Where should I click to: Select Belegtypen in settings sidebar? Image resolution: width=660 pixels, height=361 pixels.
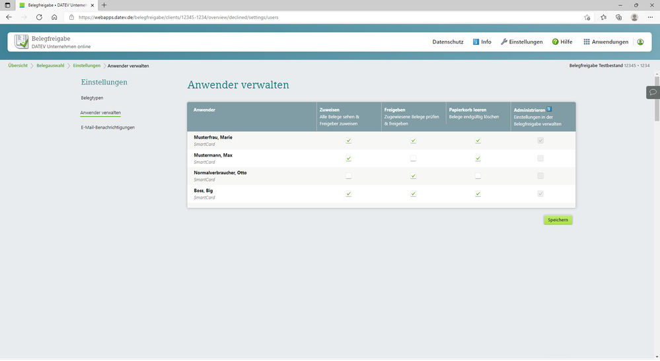point(92,98)
